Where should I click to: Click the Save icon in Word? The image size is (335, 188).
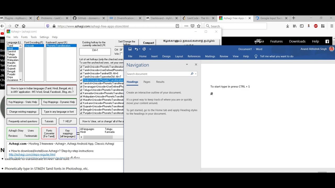pyautogui.click(x=130, y=49)
